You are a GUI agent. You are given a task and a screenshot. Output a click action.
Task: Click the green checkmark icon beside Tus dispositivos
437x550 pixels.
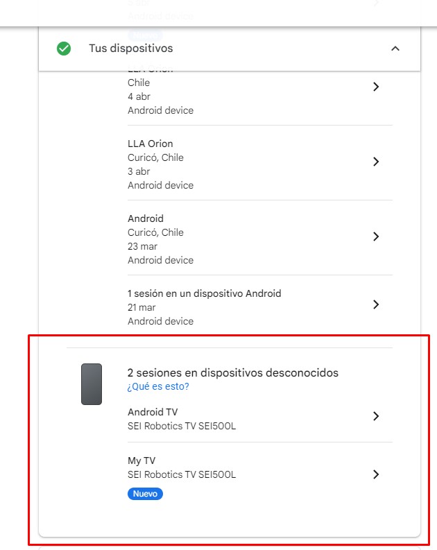point(64,49)
